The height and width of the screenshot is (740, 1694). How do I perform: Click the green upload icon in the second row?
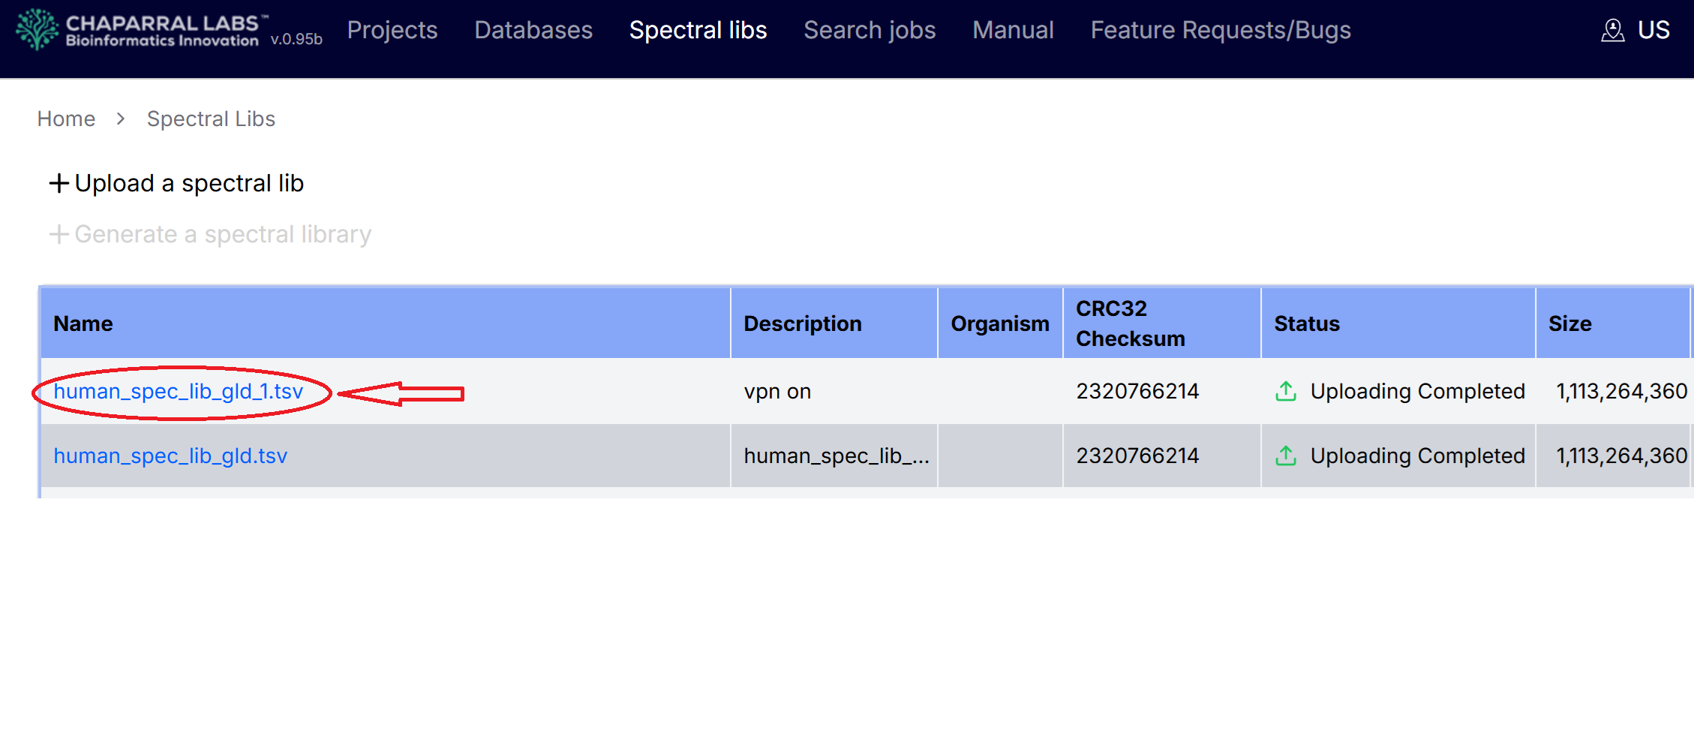[x=1285, y=456]
